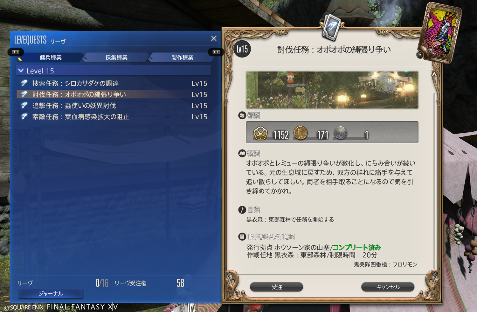
Task: Click the feather icon beside 葉血病感染拡大の阻止
Action: coord(24,116)
